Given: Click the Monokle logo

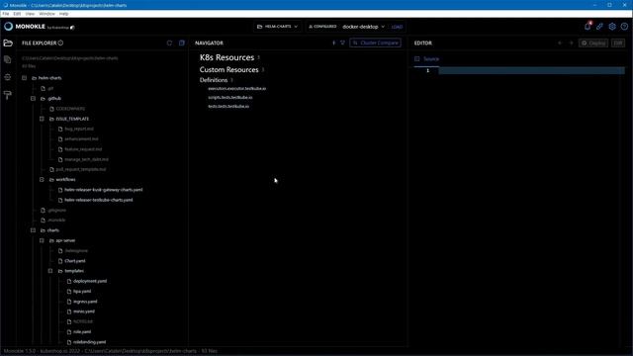Looking at the screenshot, I should 25,27.
